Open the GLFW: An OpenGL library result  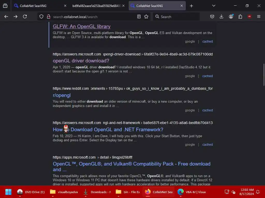point(82,27)
